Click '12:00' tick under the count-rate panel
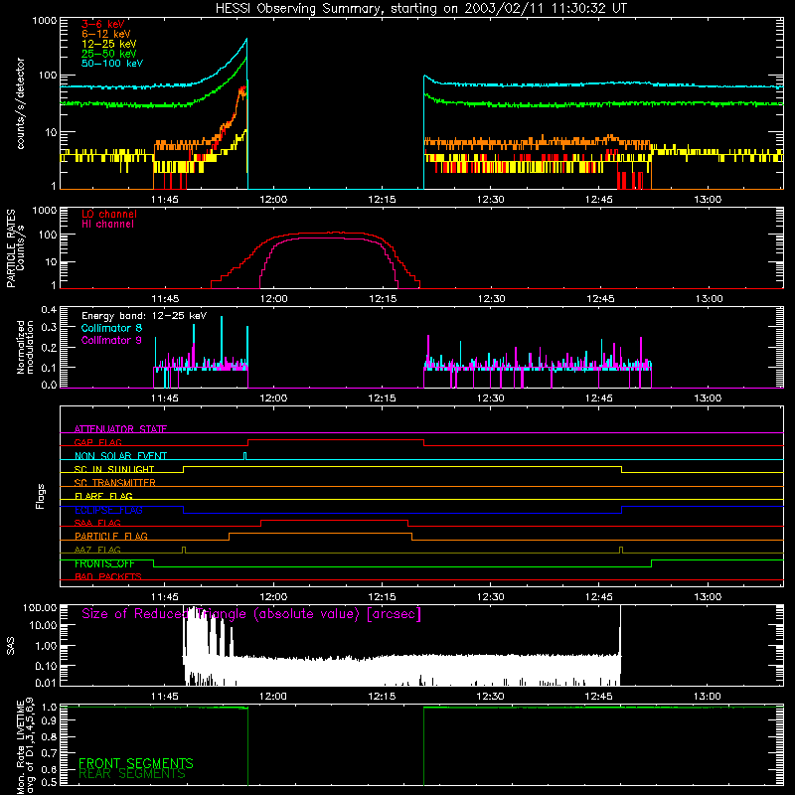The height and width of the screenshot is (795, 795). [x=273, y=200]
